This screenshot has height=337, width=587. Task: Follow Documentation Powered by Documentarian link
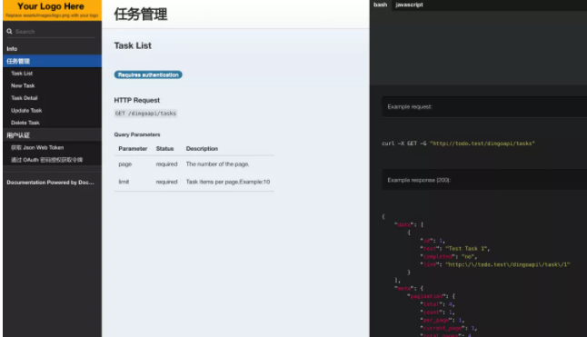click(51, 183)
